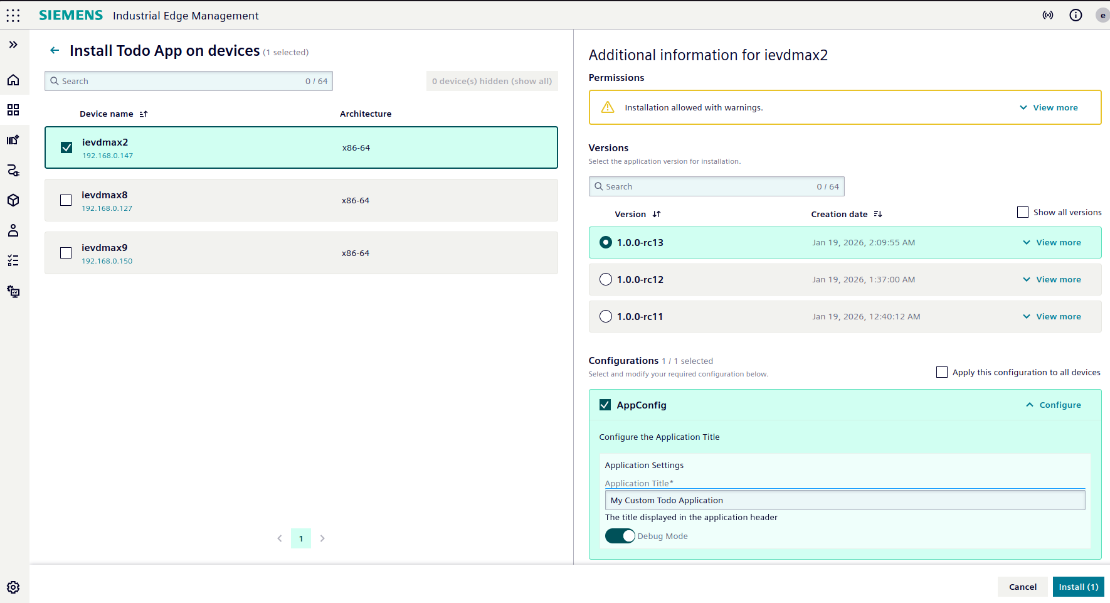Uncheck the ievdmax2 device checkbox

[66, 147]
